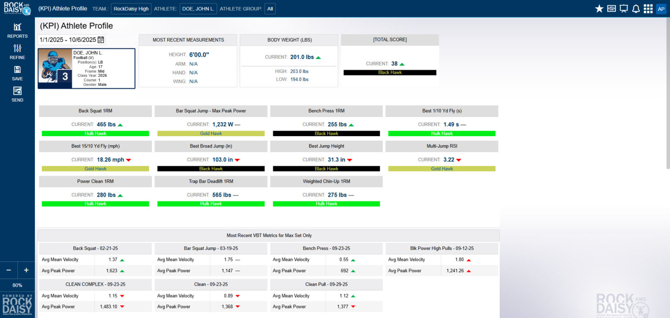Click the Most Recent VBT Metrics header
Screen dimensions: 670x318
point(269,235)
